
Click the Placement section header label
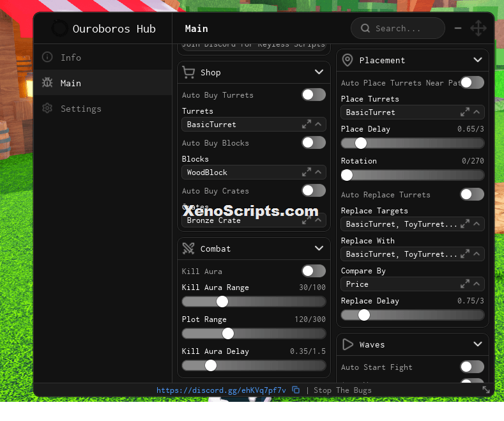point(382,60)
